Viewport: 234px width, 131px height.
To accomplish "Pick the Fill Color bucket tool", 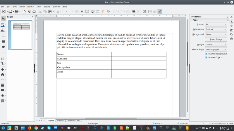I will (x=3, y=30).
